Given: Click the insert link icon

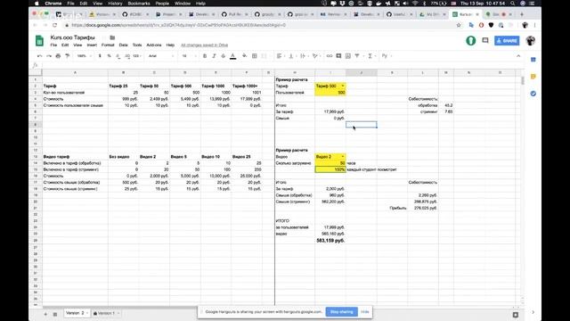Looking at the screenshot, I should (330, 56).
